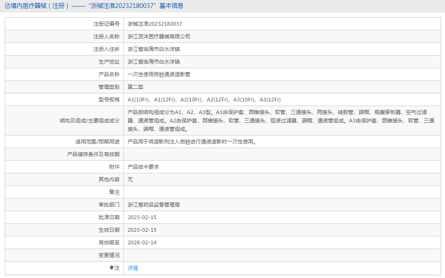Click the 管理类别 row label
445x278 pixels.
pyautogui.click(x=109, y=87)
